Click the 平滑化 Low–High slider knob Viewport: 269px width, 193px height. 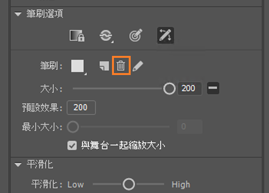pos(129,184)
